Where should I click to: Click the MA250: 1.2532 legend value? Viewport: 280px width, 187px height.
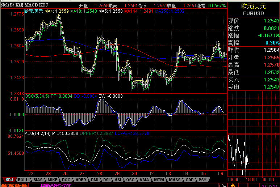170,11
